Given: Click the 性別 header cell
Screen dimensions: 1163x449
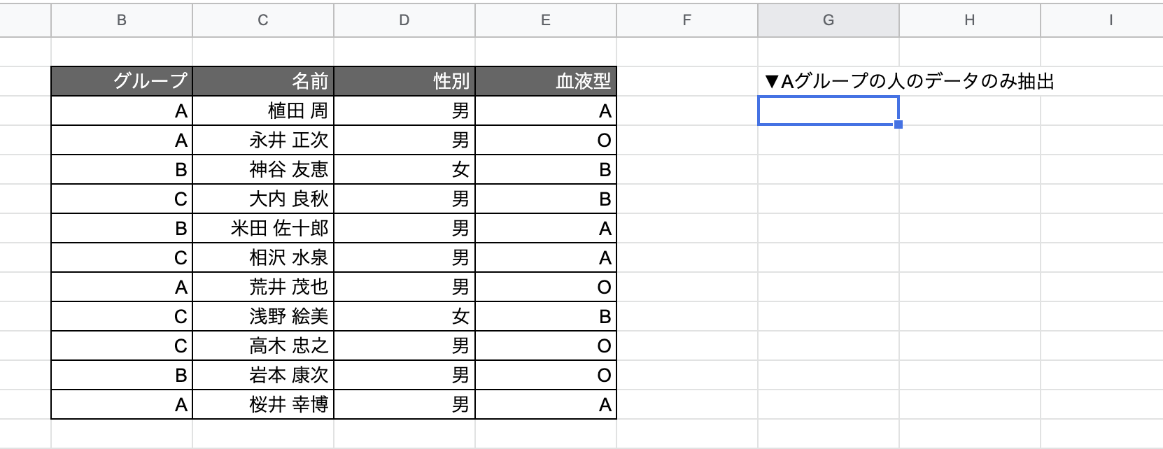Looking at the screenshot, I should pos(404,82).
